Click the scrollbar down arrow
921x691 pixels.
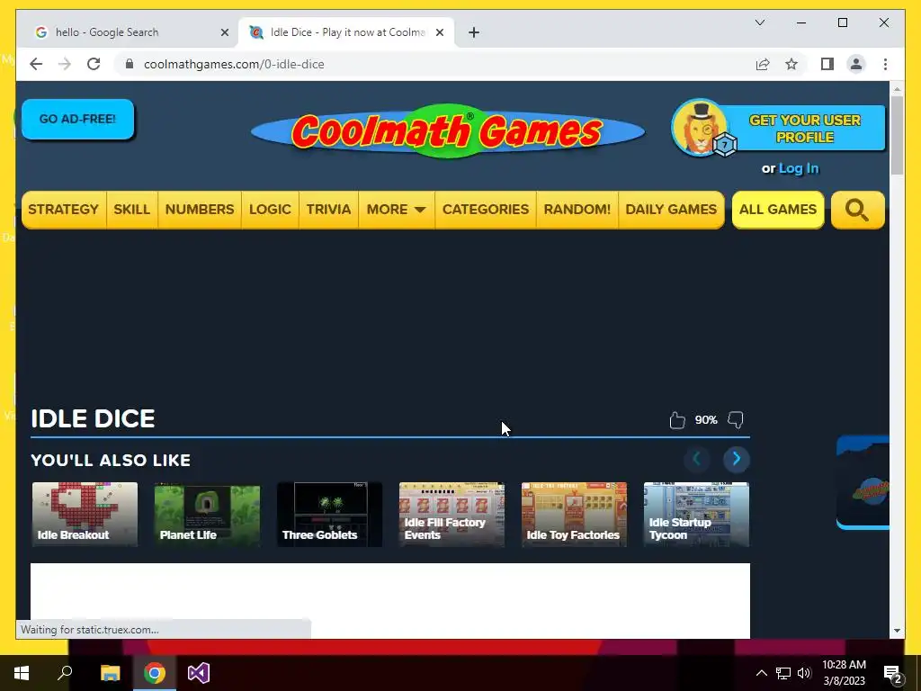coord(897,631)
